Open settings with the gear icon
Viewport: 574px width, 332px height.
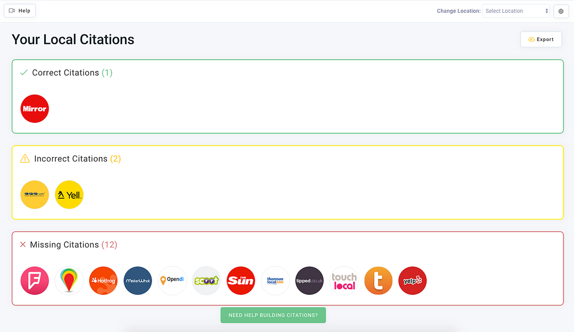click(x=561, y=11)
